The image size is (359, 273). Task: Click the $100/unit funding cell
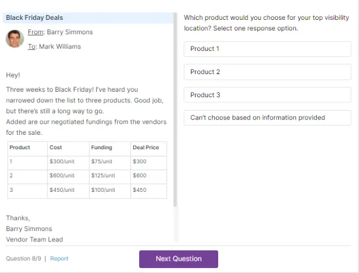coord(103,190)
